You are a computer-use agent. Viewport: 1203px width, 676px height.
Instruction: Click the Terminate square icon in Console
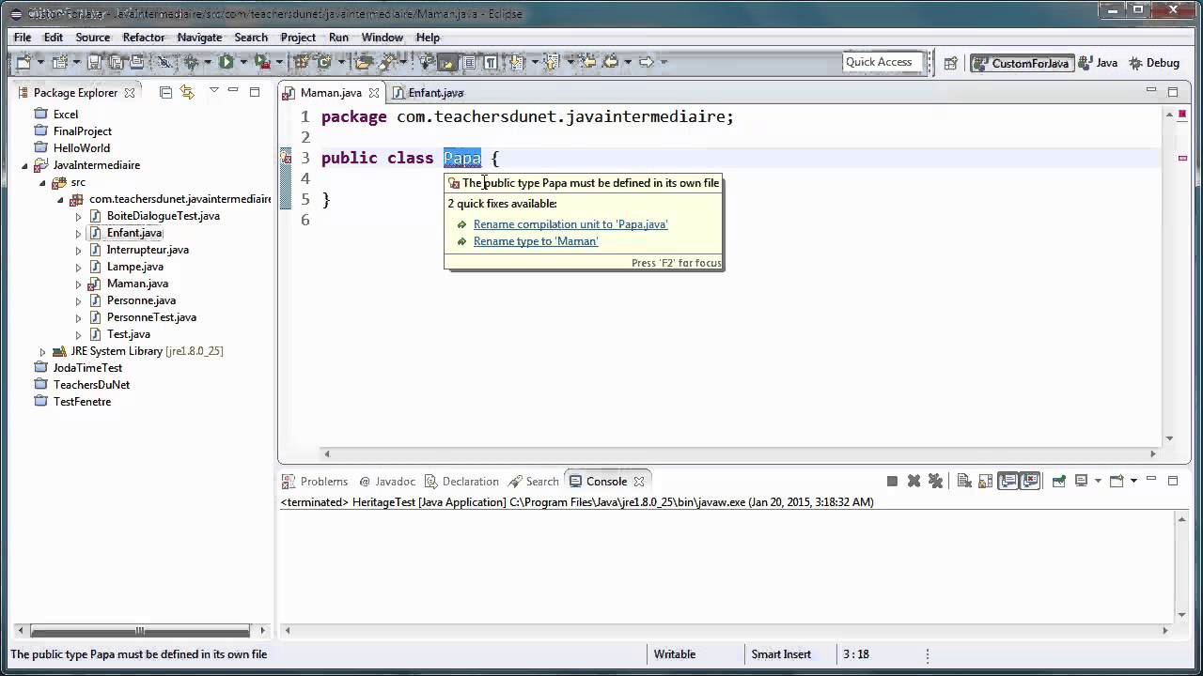click(892, 481)
